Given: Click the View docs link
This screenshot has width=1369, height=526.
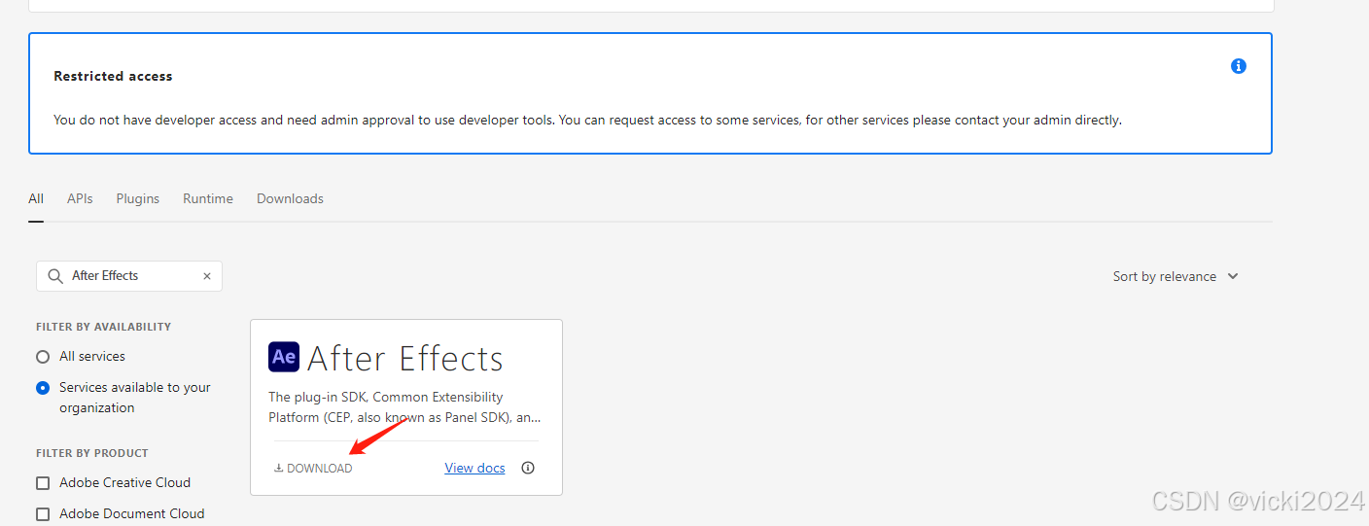Looking at the screenshot, I should click(474, 468).
